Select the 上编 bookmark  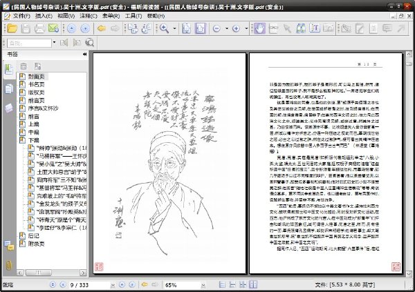click(x=34, y=124)
